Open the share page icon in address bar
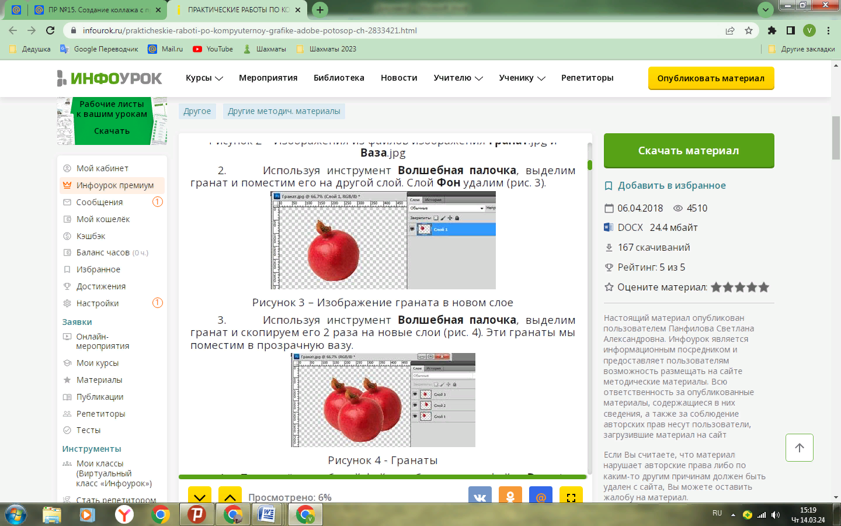841x526 pixels. pyautogui.click(x=730, y=30)
